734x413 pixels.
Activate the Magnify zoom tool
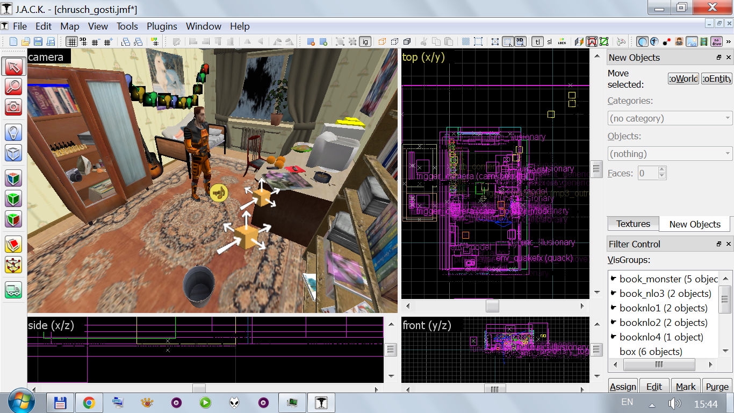coord(13,86)
